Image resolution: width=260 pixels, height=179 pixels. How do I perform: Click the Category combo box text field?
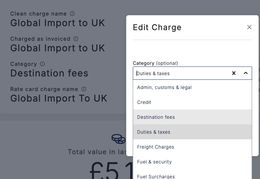[x=180, y=73]
